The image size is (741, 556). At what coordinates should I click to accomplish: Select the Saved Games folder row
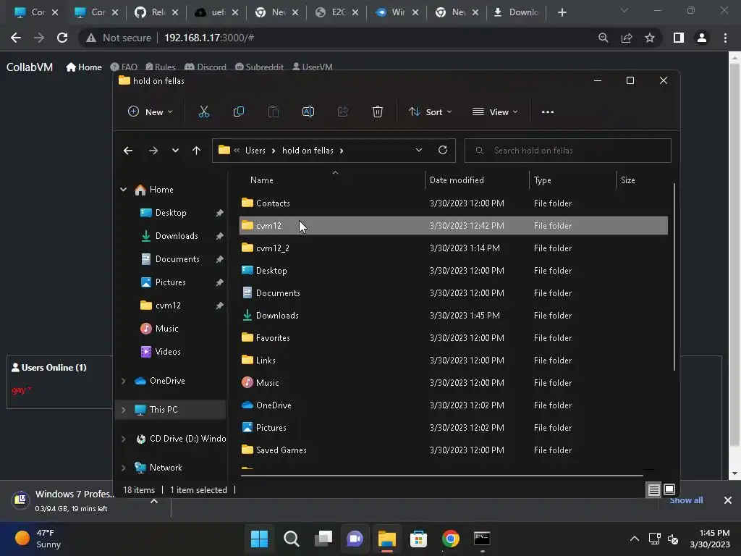point(453,450)
